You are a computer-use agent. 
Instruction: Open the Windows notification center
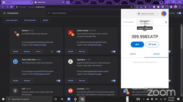pos(178,99)
